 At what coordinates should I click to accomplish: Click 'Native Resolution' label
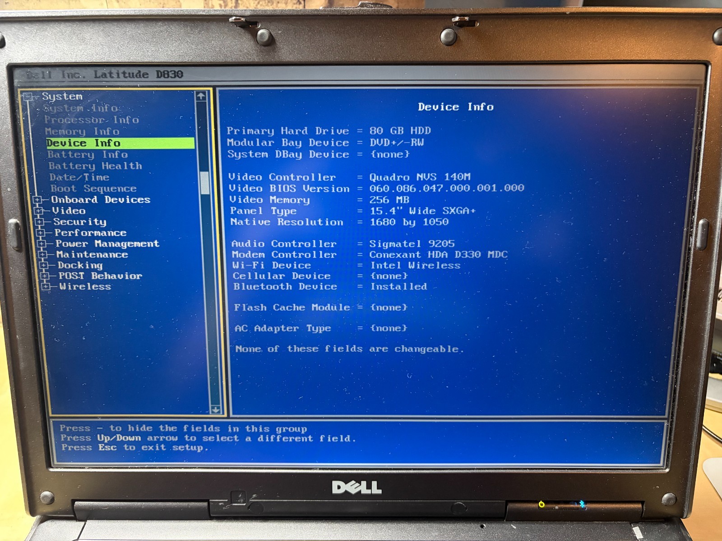(287, 222)
